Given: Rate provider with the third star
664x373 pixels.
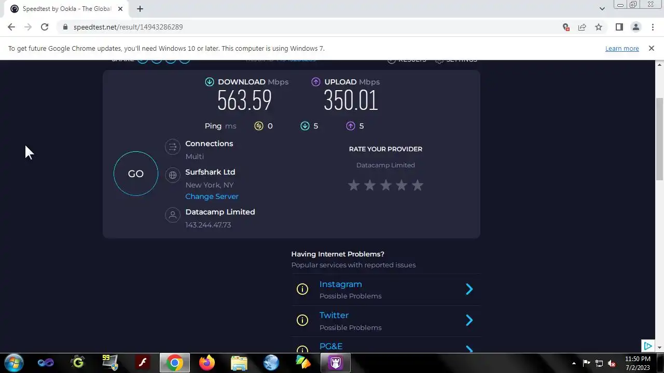Looking at the screenshot, I should (x=386, y=185).
